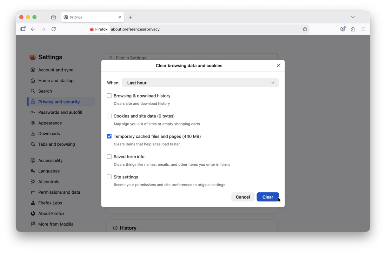Open Search settings category

[x=61, y=91]
